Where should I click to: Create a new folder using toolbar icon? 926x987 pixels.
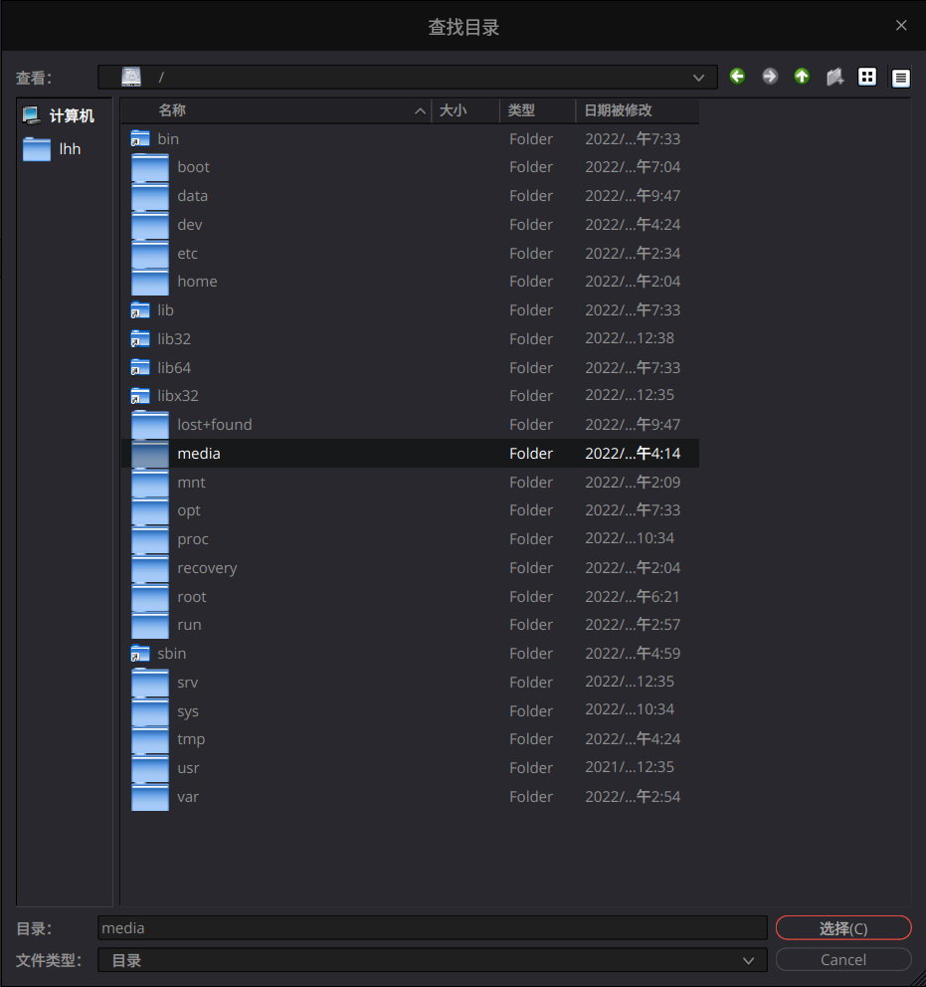coord(834,78)
